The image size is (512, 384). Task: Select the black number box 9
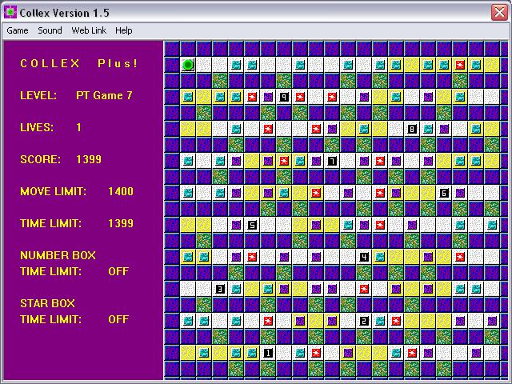click(x=284, y=97)
